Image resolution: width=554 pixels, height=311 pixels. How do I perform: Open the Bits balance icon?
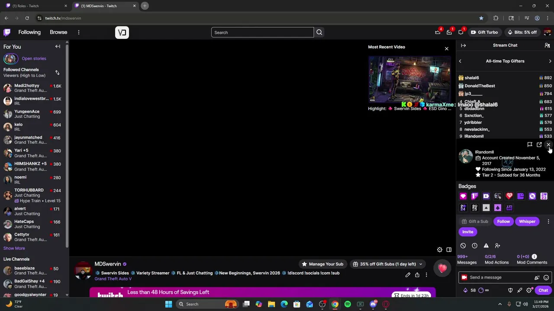click(x=465, y=291)
